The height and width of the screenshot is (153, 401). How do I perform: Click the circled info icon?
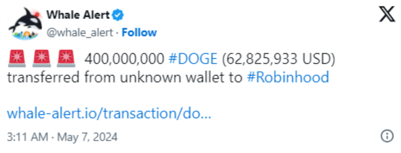pos(387,136)
